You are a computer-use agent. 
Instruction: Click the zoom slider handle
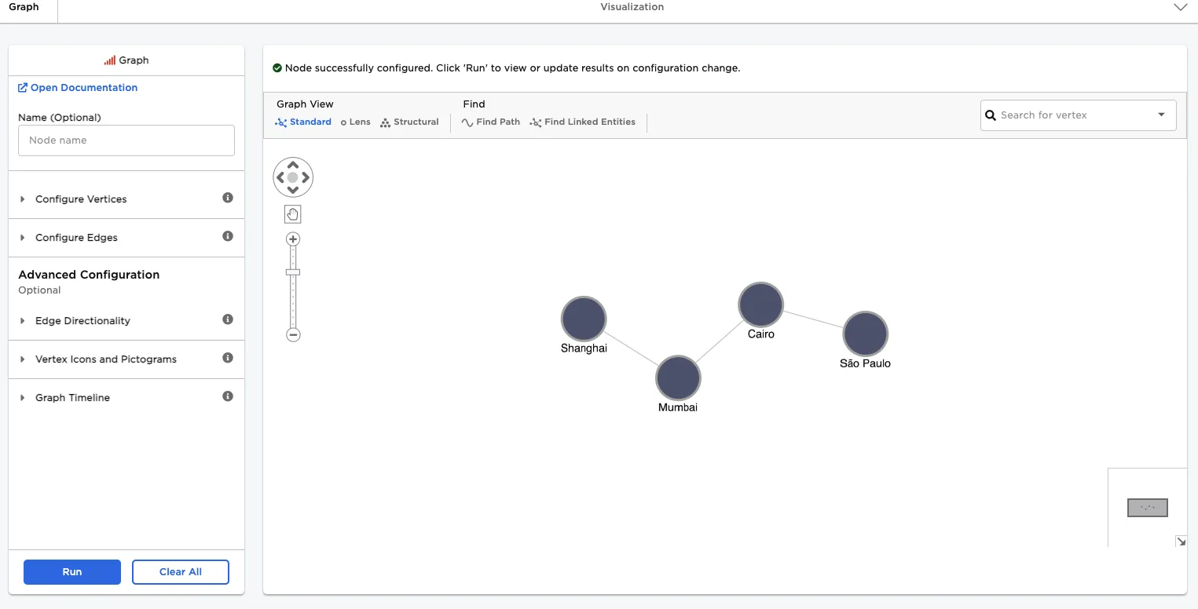(x=293, y=272)
